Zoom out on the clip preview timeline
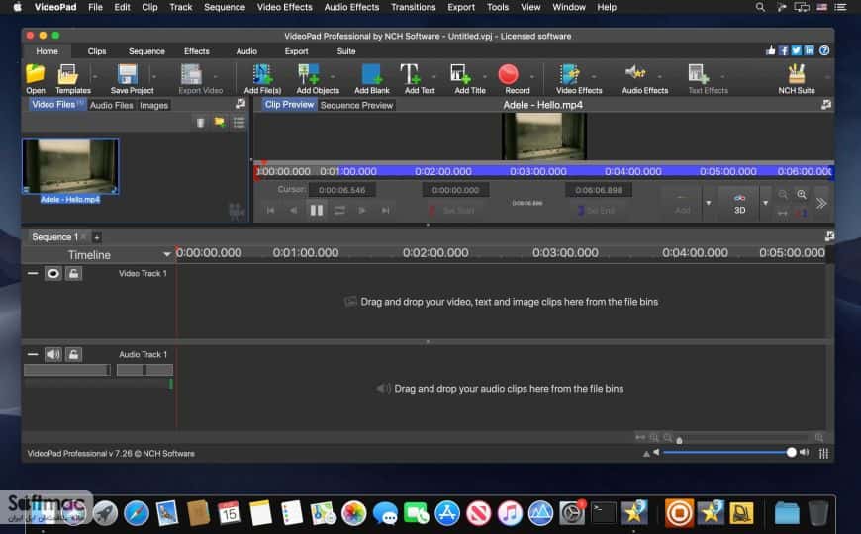The width and height of the screenshot is (861, 534). pos(783,194)
